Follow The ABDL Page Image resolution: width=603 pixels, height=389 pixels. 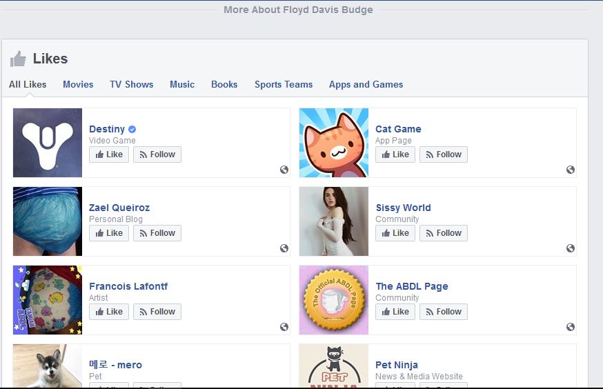click(x=444, y=312)
